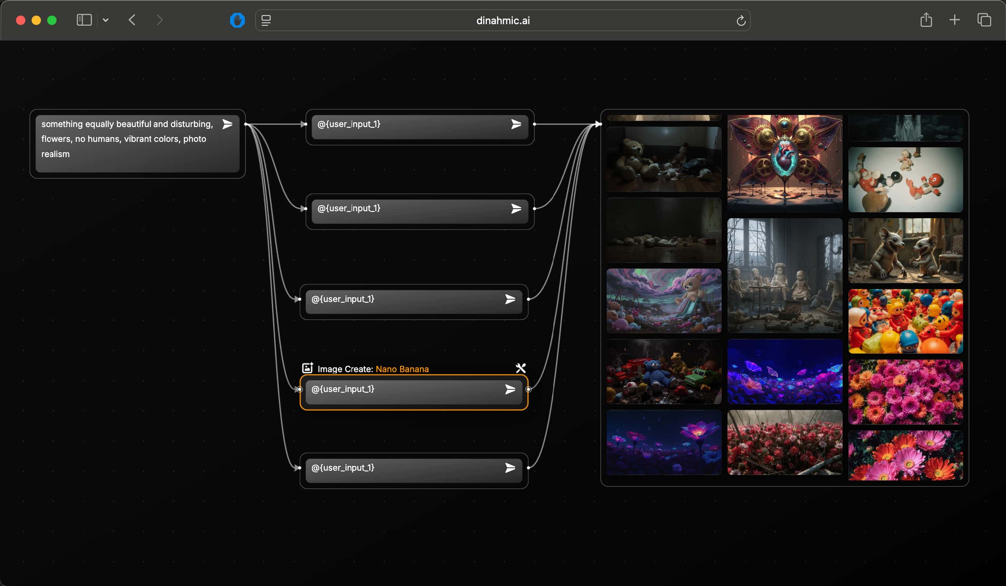Open the Safari share icon
1006x586 pixels.
click(926, 20)
